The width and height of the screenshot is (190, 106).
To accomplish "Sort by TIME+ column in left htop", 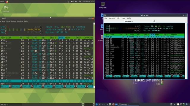I will [x=77, y=38].
